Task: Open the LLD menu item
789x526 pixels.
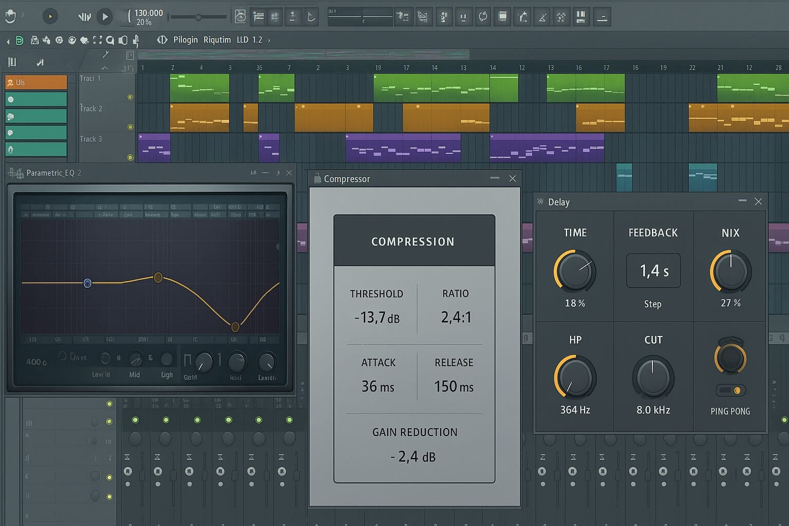Action: tap(242, 40)
